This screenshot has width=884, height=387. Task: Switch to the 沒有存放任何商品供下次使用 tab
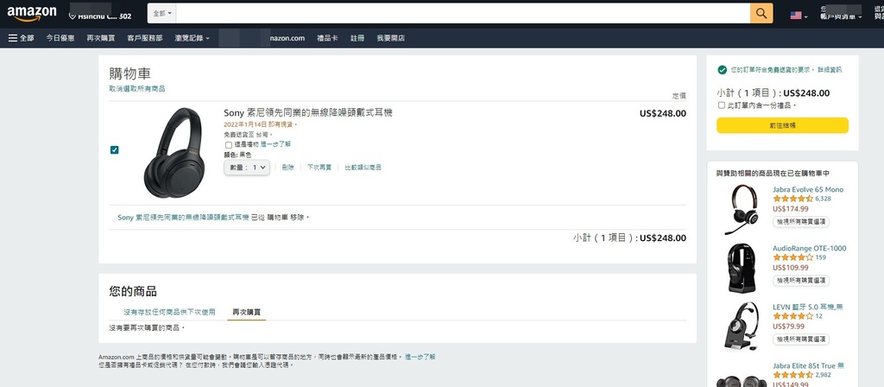pos(170,312)
